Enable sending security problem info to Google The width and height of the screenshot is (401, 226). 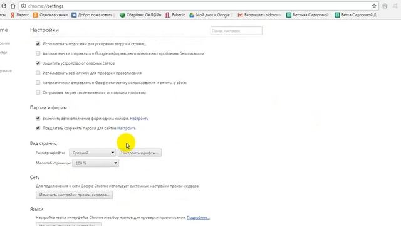[38, 53]
